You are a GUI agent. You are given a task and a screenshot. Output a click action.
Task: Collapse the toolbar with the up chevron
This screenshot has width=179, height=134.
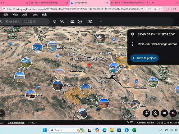click(x=100, y=21)
